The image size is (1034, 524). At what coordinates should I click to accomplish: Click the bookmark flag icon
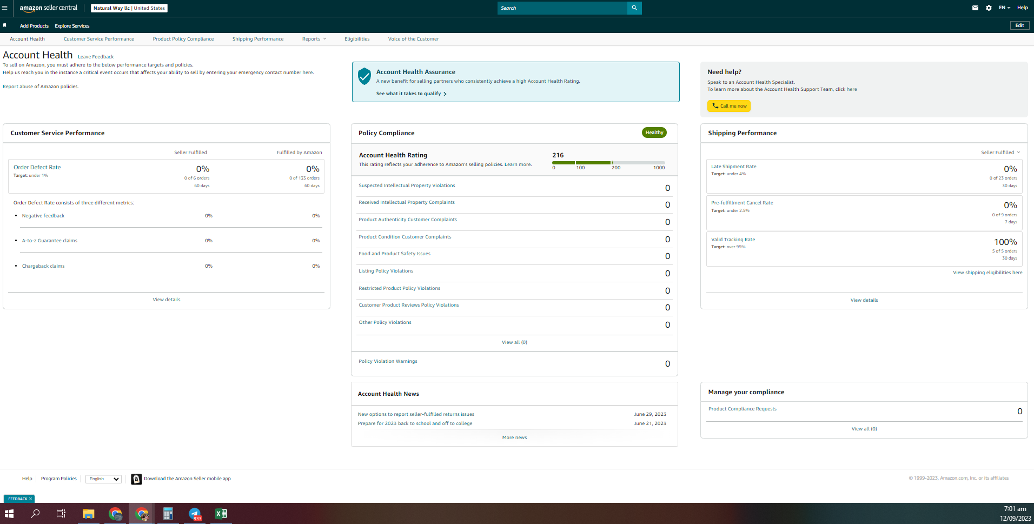point(5,25)
